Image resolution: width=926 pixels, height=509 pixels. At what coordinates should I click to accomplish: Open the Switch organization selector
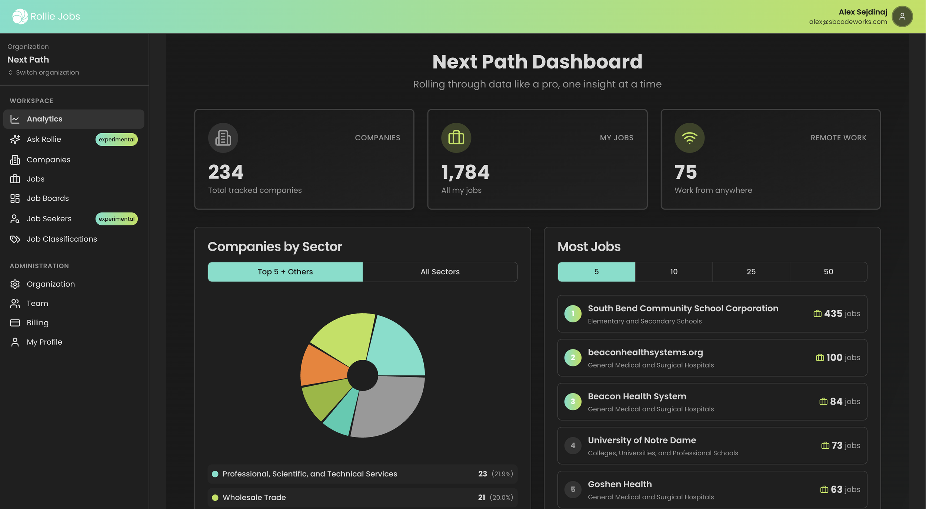pos(43,72)
